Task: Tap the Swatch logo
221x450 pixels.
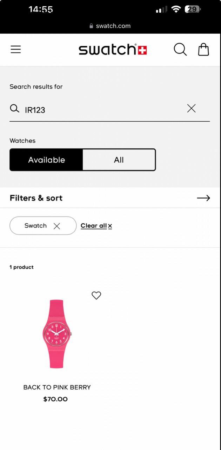Action: click(x=113, y=50)
